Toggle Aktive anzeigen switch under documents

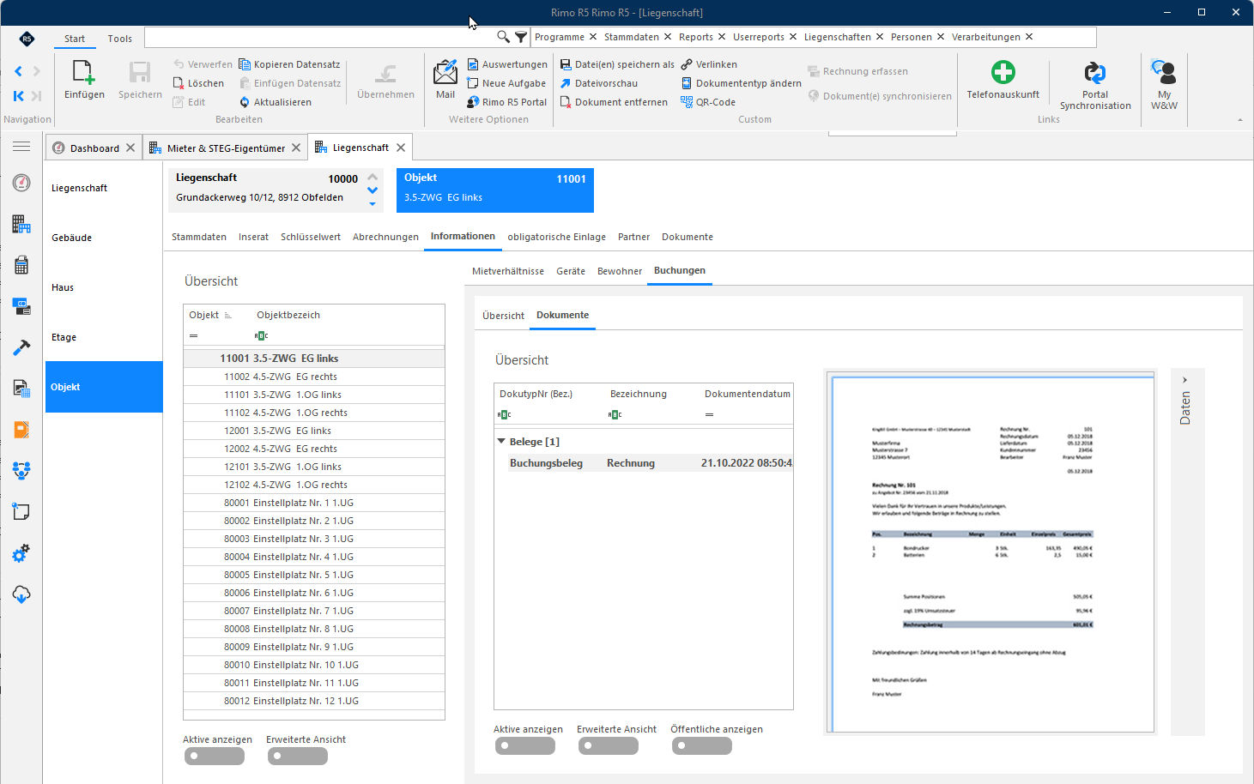(525, 746)
